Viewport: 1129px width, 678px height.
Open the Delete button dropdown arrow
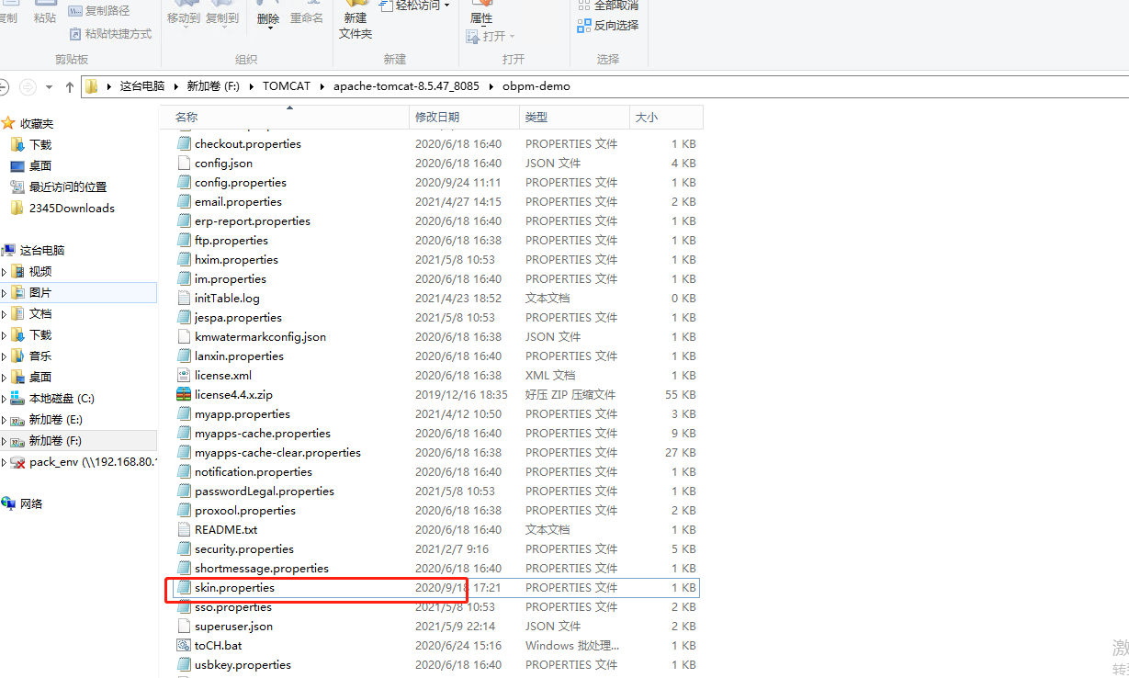pyautogui.click(x=268, y=30)
